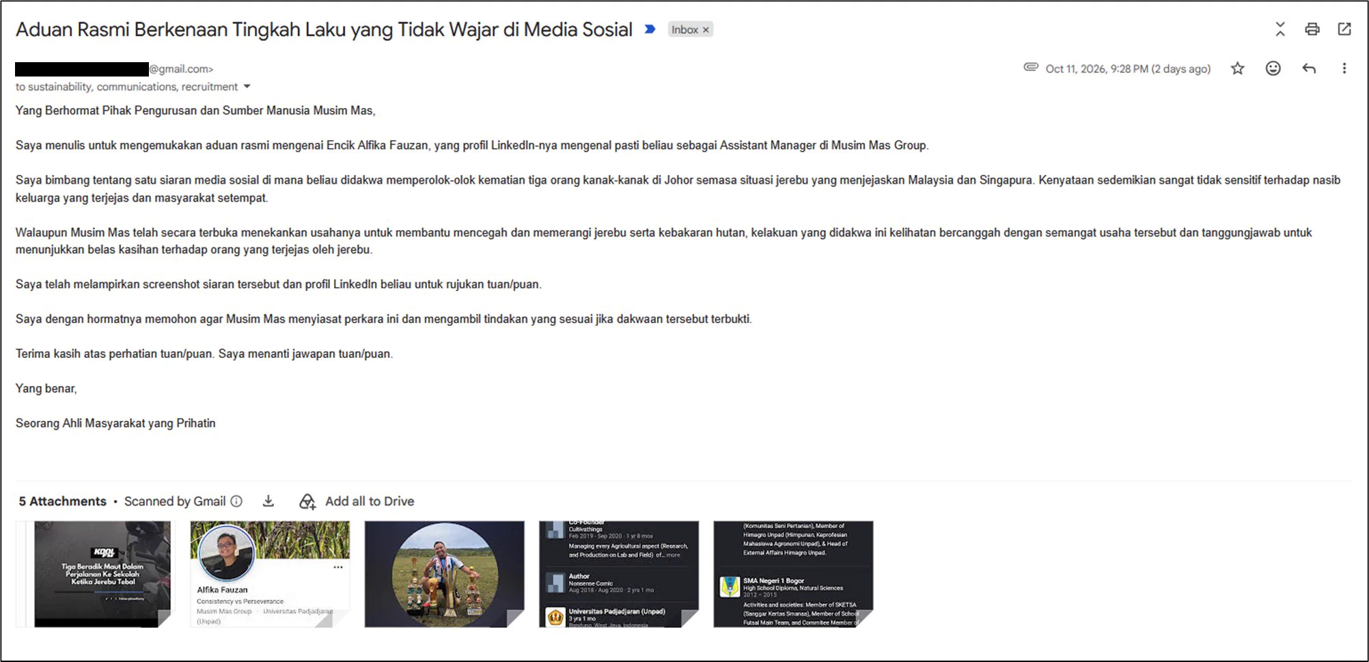Remove the Inbox label from the email
The width and height of the screenshot is (1369, 662).
706,29
